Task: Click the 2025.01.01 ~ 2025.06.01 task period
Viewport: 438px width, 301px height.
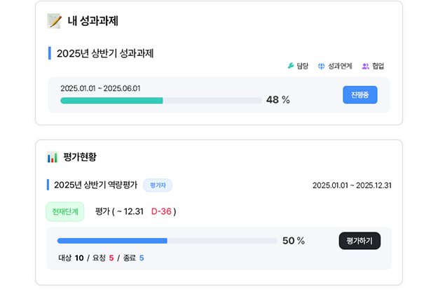Action: pyautogui.click(x=100, y=88)
